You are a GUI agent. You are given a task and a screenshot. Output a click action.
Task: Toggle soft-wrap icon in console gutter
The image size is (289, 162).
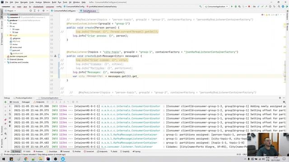[x=10, y=114]
